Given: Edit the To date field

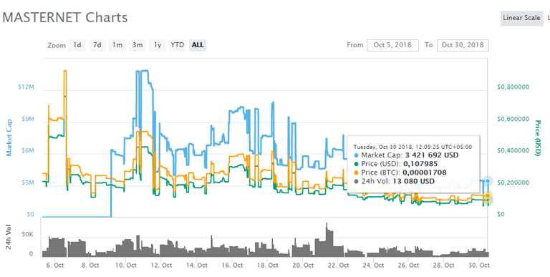Looking at the screenshot, I should pyautogui.click(x=463, y=45).
